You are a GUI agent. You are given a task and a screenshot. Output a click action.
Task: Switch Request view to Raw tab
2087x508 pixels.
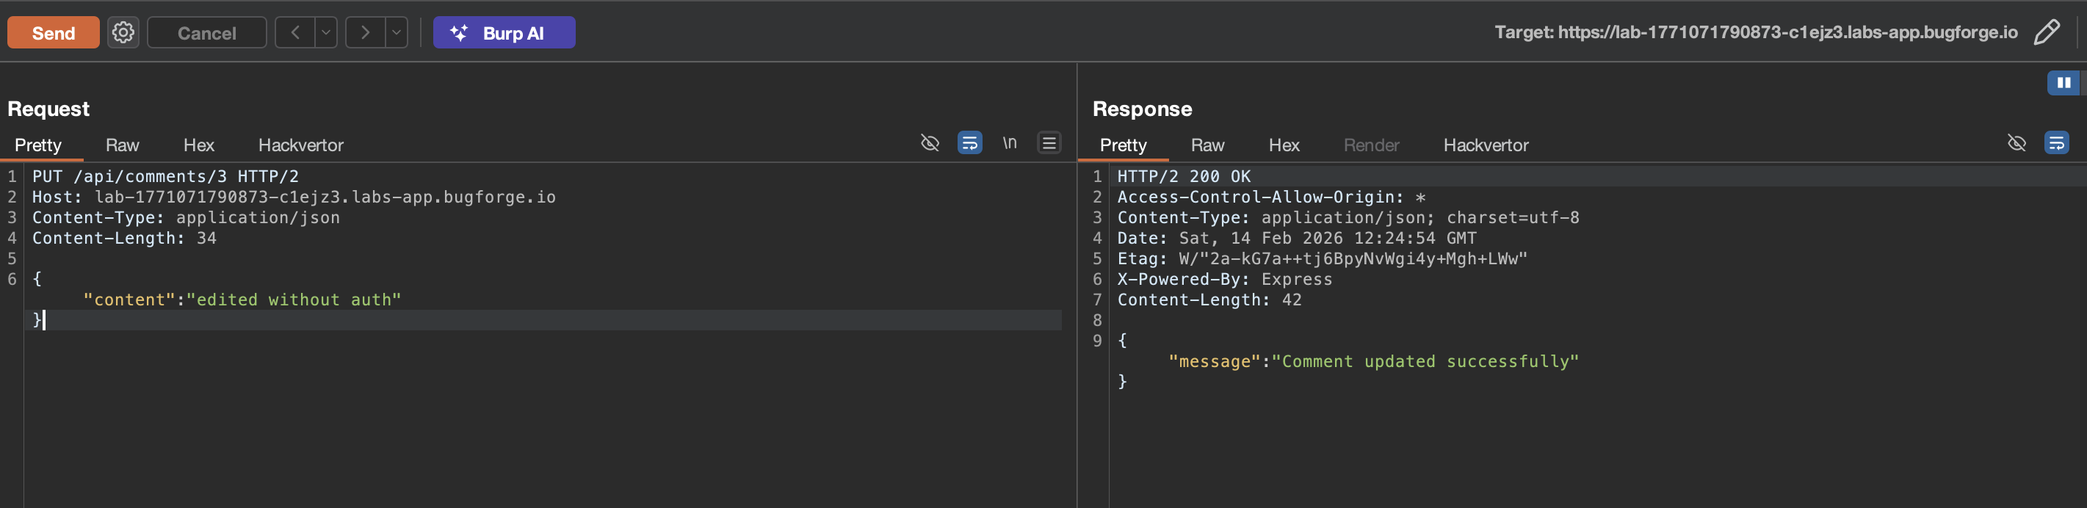123,145
